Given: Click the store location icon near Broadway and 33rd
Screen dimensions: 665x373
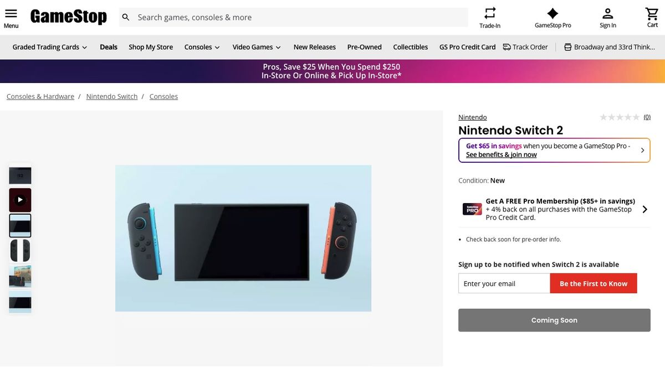Looking at the screenshot, I should (x=566, y=47).
